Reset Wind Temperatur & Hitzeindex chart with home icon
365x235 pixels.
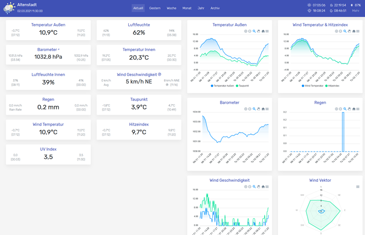pyautogui.click(x=354, y=31)
